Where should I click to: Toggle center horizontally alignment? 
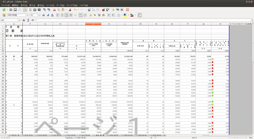tap(62, 15)
